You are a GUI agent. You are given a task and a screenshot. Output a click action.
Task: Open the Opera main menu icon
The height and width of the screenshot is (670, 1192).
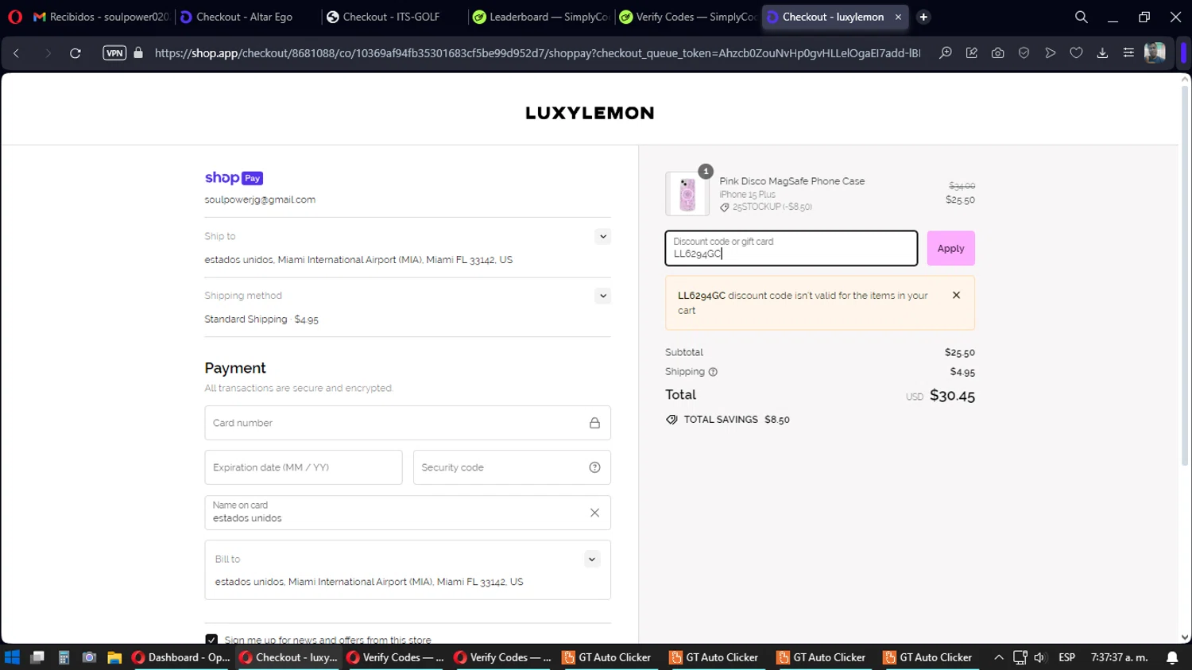pyautogui.click(x=15, y=17)
